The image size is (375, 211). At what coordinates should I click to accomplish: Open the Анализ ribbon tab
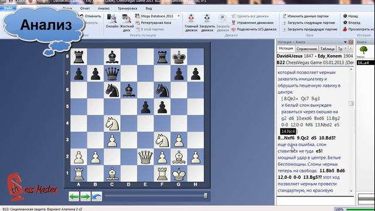click(x=104, y=8)
